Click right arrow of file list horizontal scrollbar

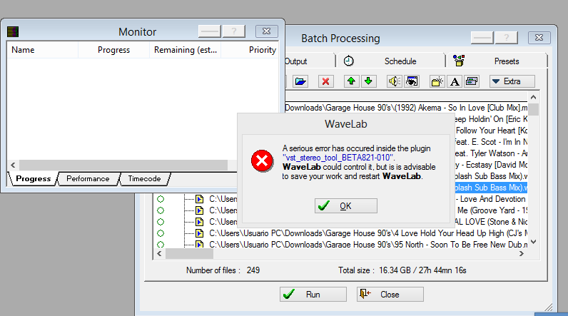[x=522, y=254]
